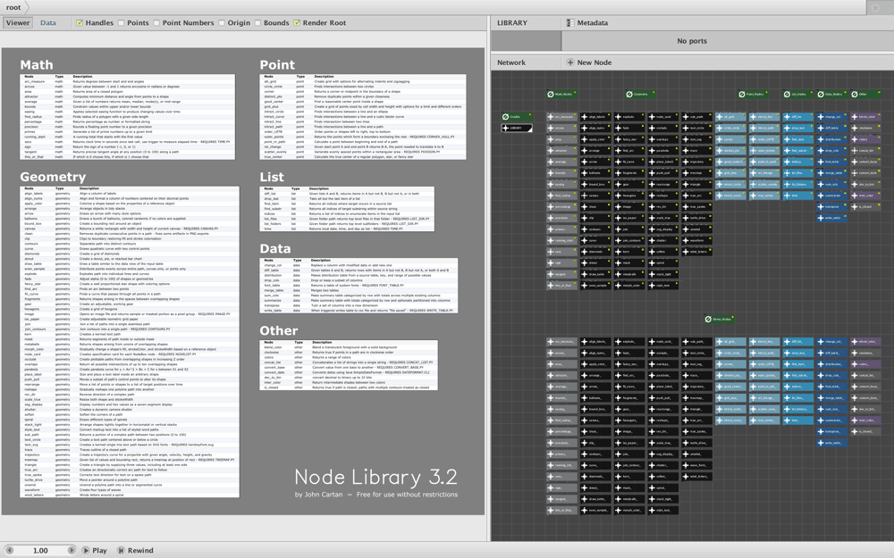Select change_col node under Data_Nodes
The width and height of the screenshot is (894, 558).
(831, 117)
